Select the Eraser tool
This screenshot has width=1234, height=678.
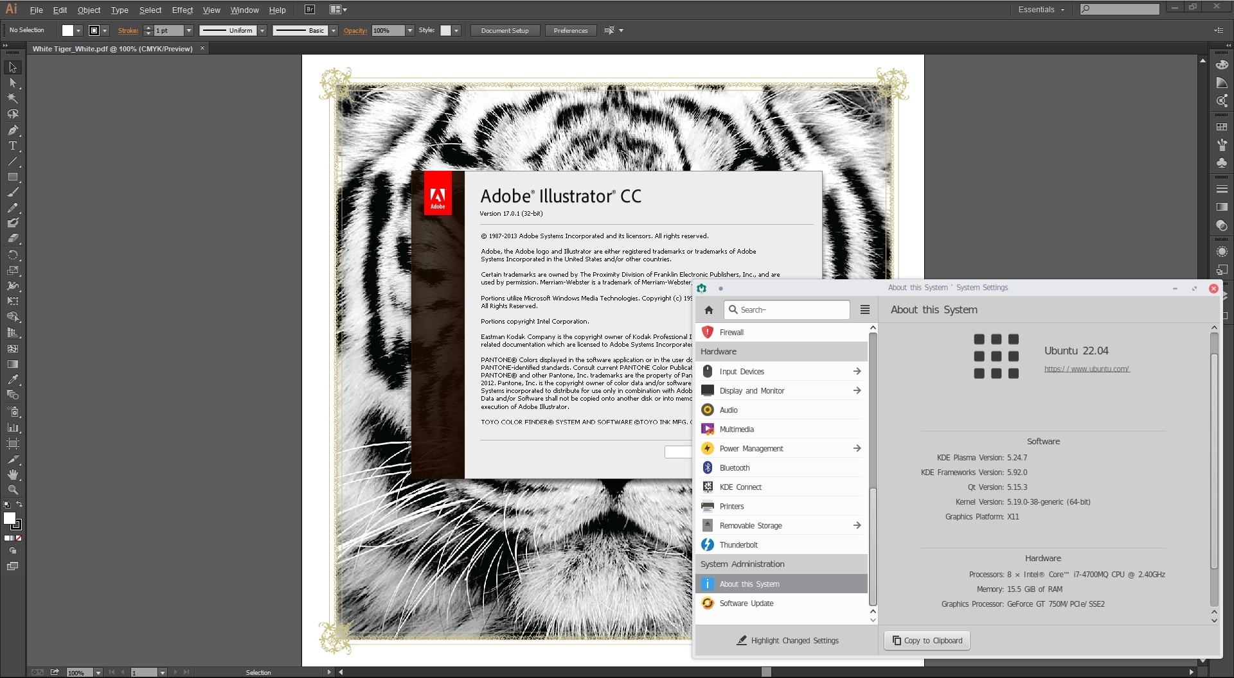coord(13,238)
